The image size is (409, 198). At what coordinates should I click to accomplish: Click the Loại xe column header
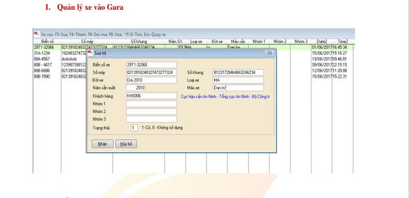[x=196, y=42]
